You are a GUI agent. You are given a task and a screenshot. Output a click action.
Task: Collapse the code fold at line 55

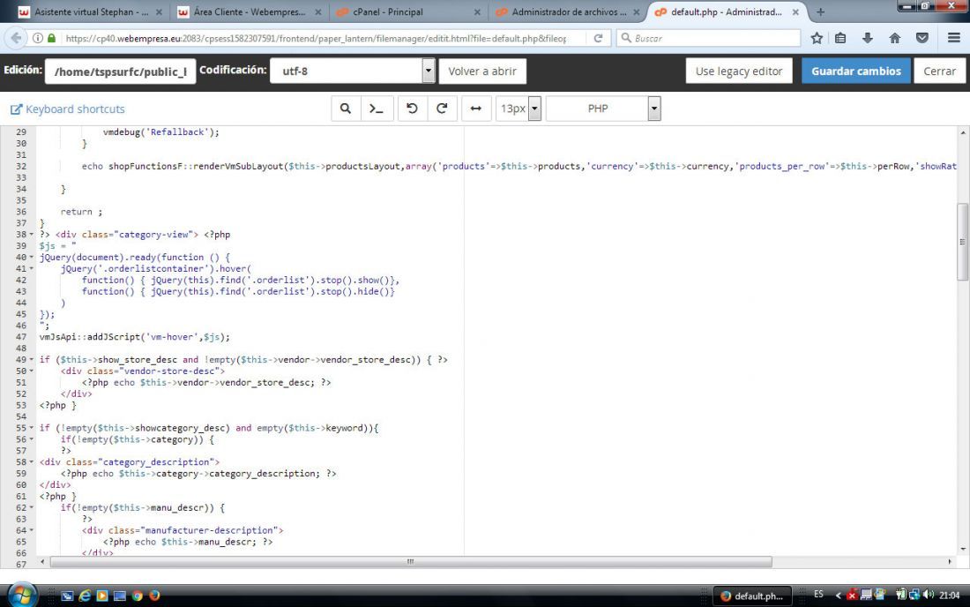[x=32, y=428]
